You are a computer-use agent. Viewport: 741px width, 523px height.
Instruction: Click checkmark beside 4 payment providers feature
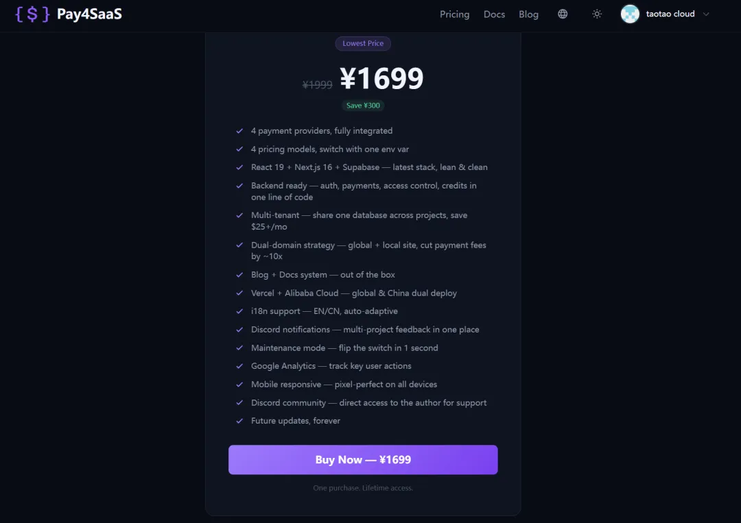[239, 131]
